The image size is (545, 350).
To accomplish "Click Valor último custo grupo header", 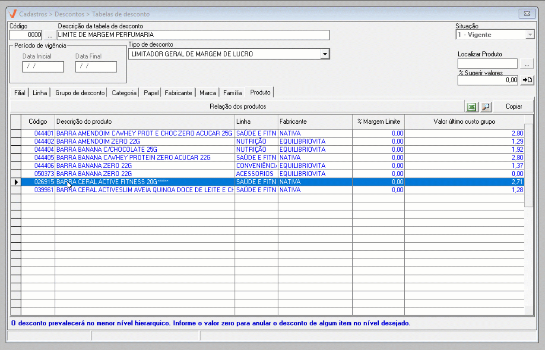I will click(464, 122).
